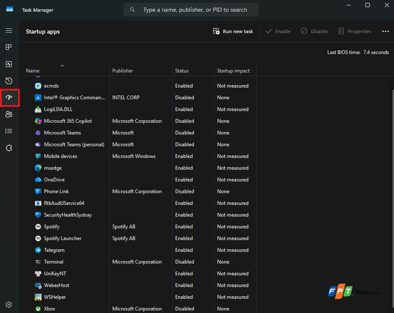
Task: Go to Processes page icon
Action: pos(9,47)
